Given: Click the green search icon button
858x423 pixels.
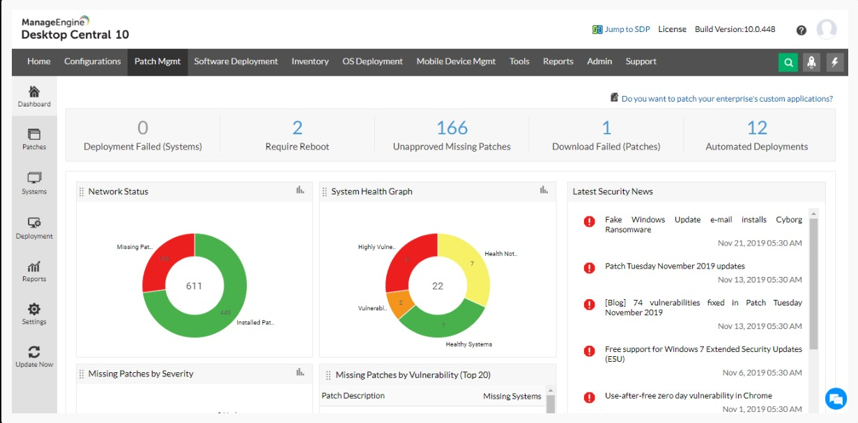Looking at the screenshot, I should tap(788, 62).
